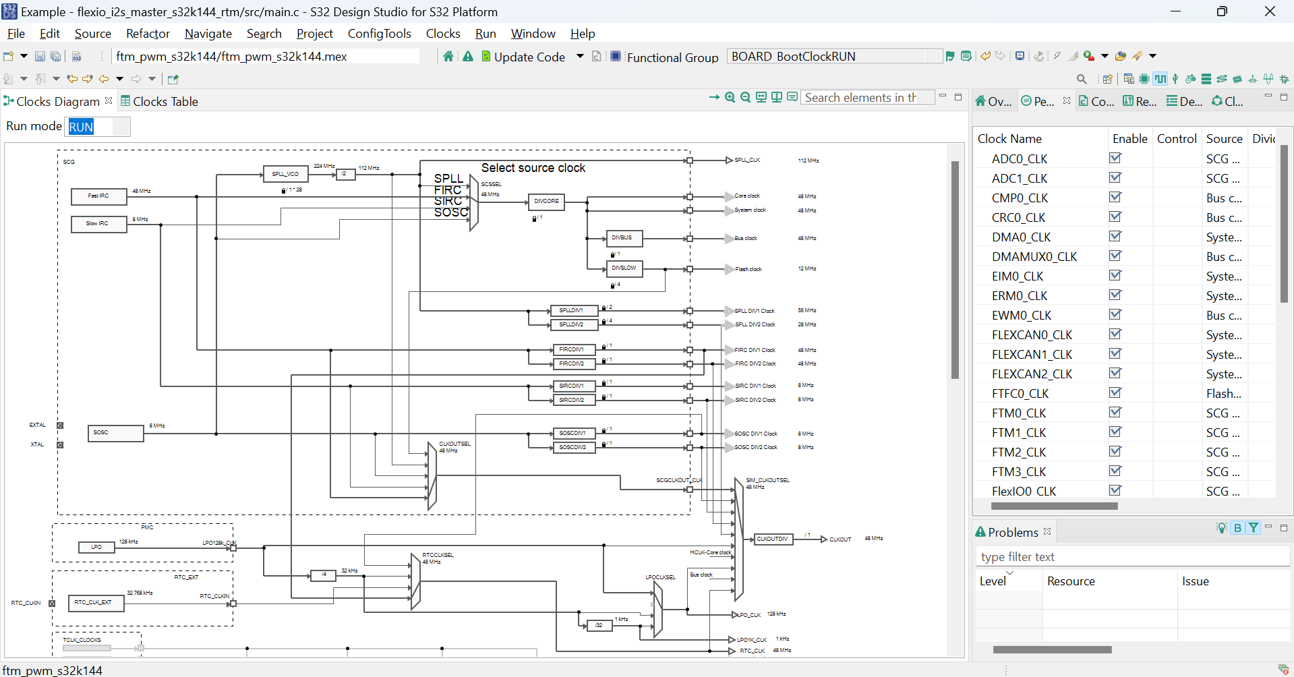This screenshot has height=677, width=1294.
Task: Uncheck Enable for ADC0_CLK
Action: click(1115, 158)
